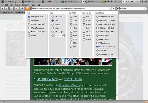This screenshot has width=148, height=103.
Task: Open the Most Visited bookmarks dropdown
Action: 7,12
